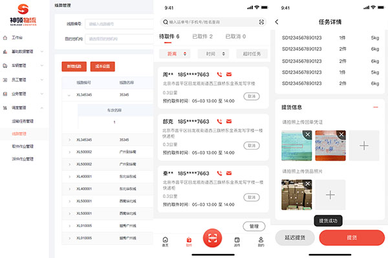Filter pickups by 超时任务
The height and width of the screenshot is (258, 388).
coord(252,54)
